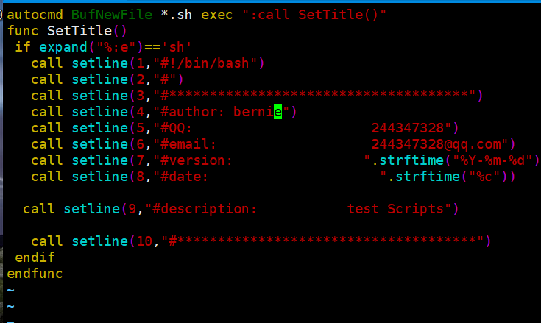Place cursor on the #date: label
Screen dimensions: 541x323
(x=185, y=177)
